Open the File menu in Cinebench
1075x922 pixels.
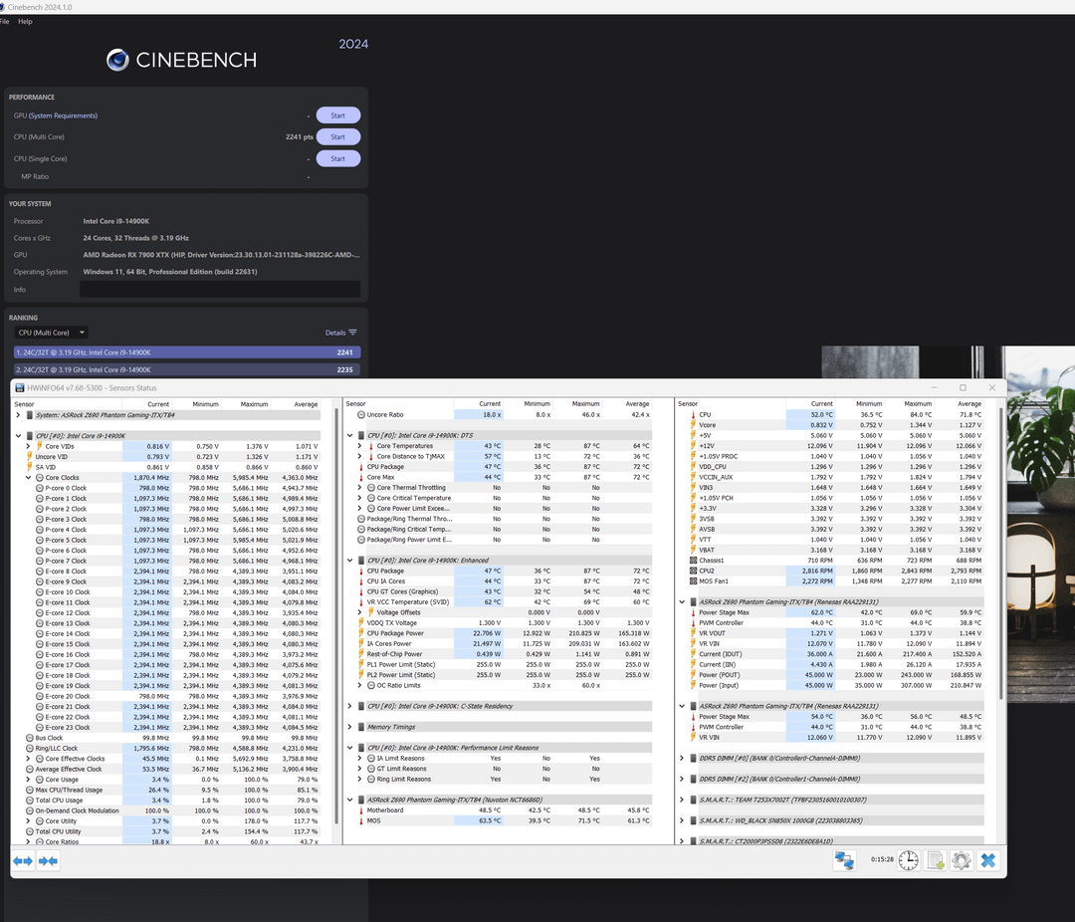click(x=4, y=21)
